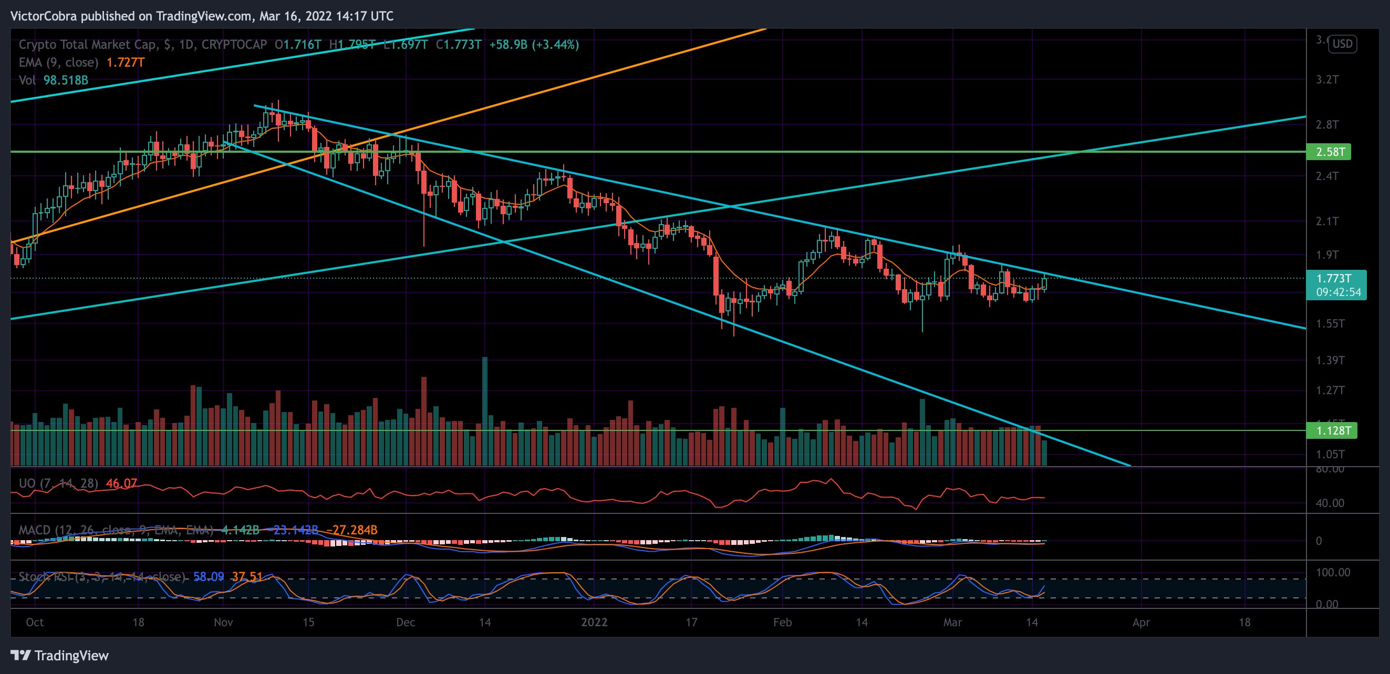Click the 1.128T green price label
Screen dimensions: 1390x674
1331,430
